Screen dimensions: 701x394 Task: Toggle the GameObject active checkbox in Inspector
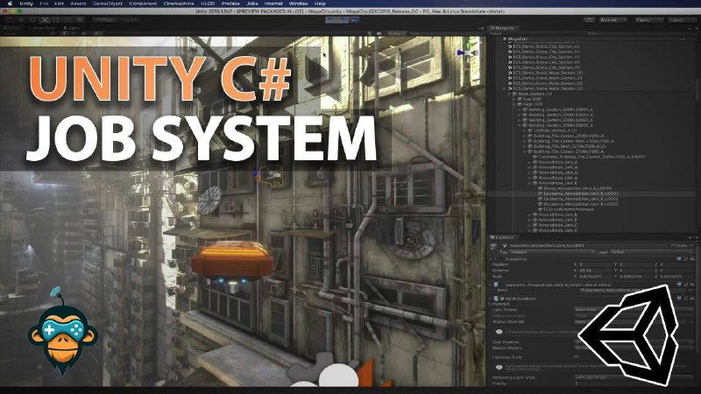tap(505, 246)
